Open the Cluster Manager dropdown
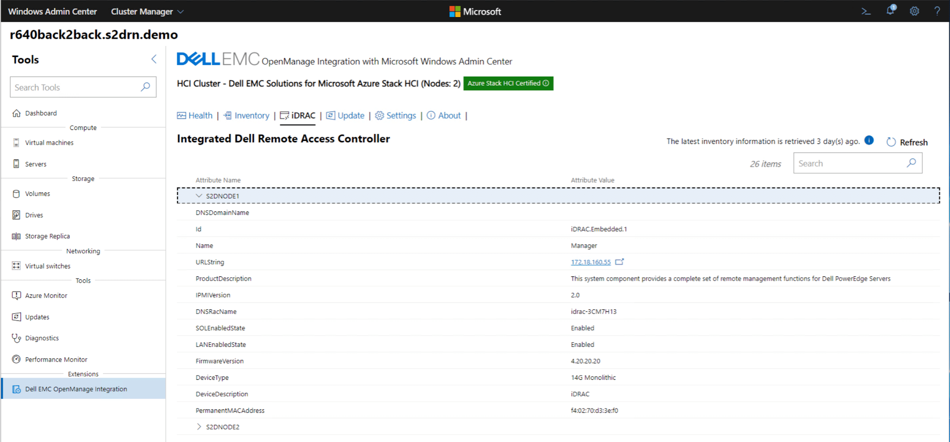The image size is (950, 442). tap(147, 11)
